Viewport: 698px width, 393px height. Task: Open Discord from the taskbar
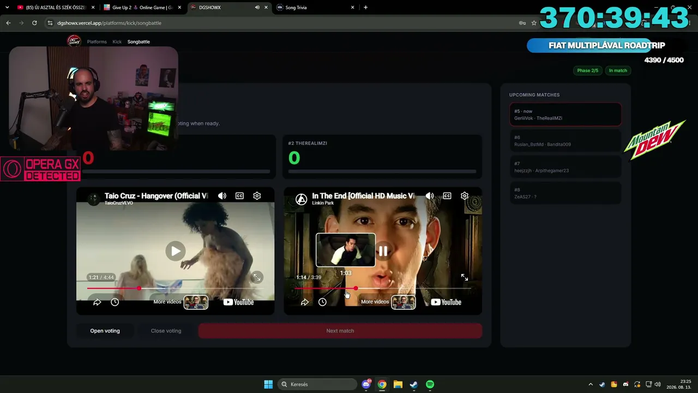366,384
